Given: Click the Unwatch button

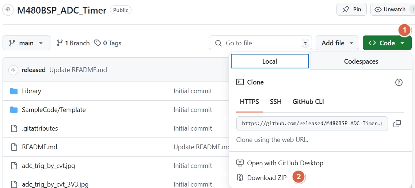Looking at the screenshot, I should click(x=393, y=10).
